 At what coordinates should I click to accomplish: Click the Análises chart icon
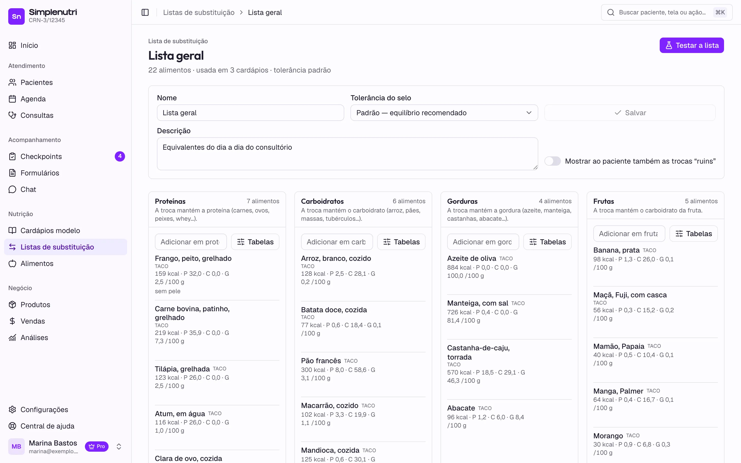[12, 338]
